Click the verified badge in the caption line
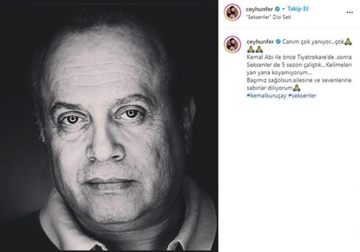 [x=278, y=42]
